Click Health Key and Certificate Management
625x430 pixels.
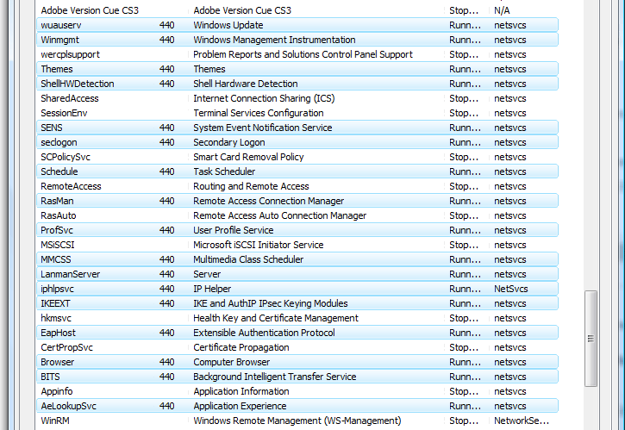(x=276, y=319)
